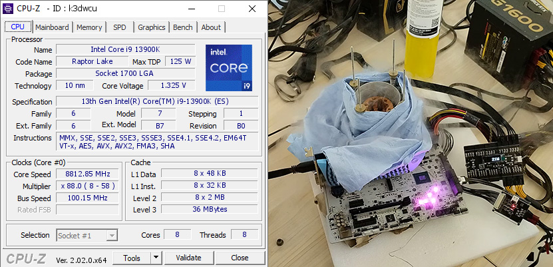Click the Close button at bottom

[240, 258]
